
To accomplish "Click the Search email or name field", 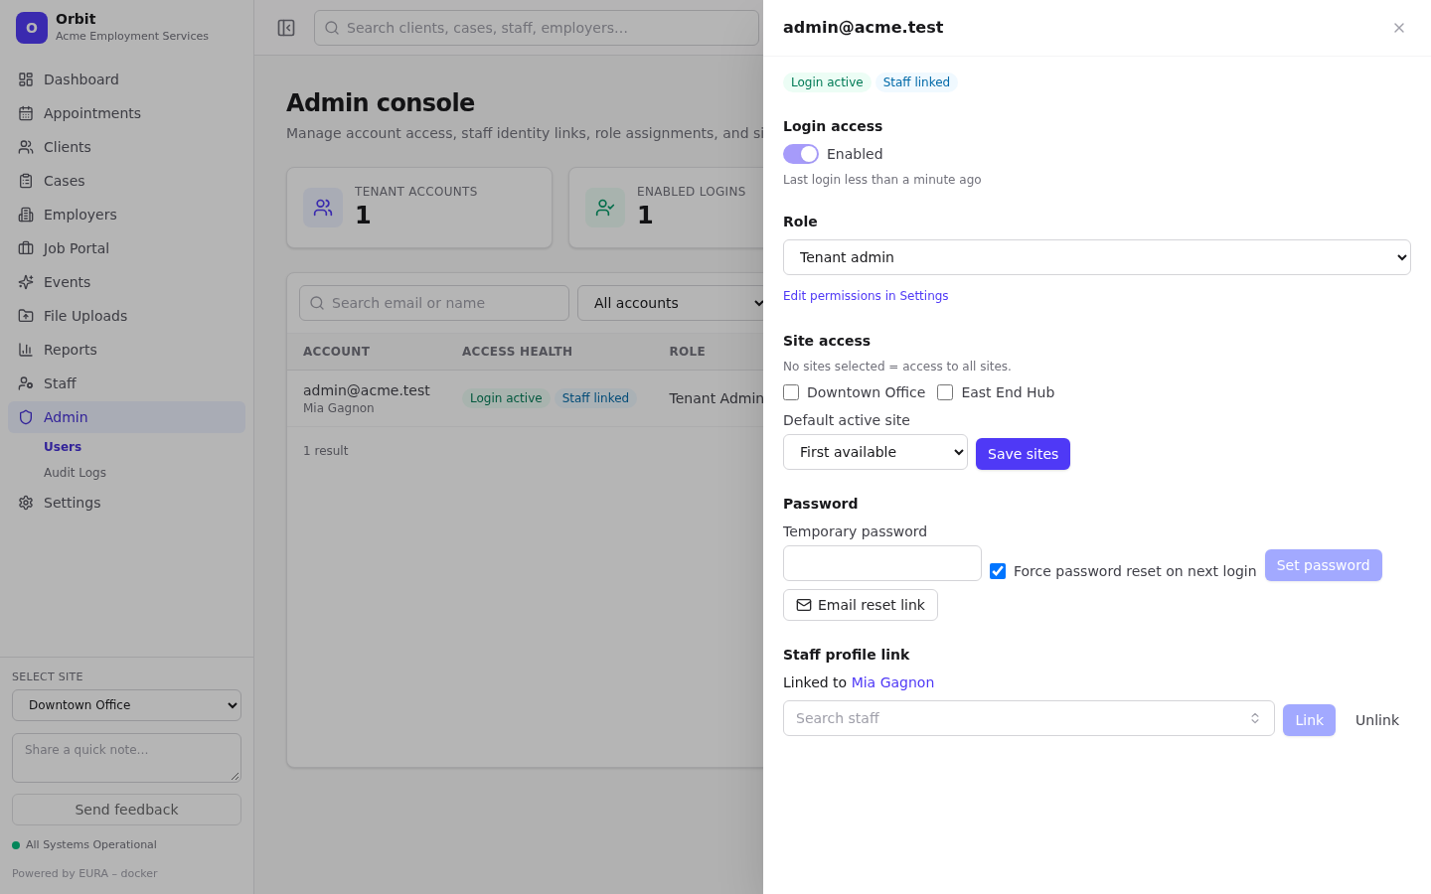I will click(434, 303).
